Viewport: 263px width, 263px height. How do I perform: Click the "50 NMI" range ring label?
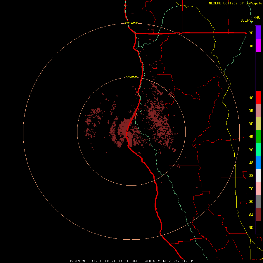coord(131,77)
